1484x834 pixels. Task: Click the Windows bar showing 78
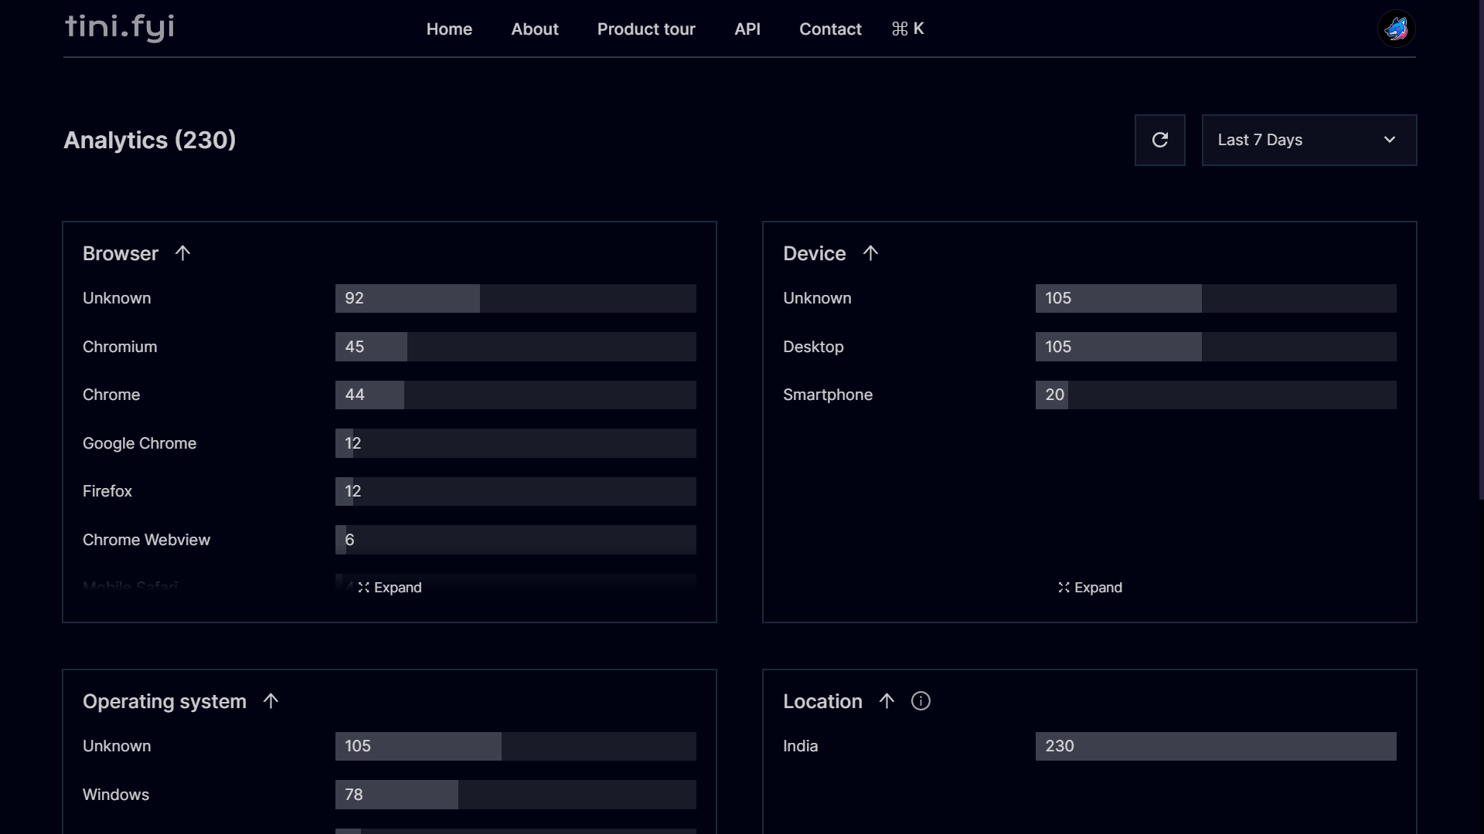516,795
